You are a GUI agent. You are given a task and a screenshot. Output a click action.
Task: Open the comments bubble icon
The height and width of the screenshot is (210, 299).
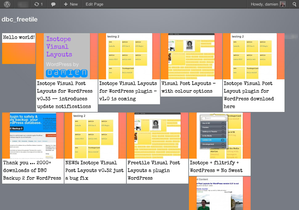(53, 4)
